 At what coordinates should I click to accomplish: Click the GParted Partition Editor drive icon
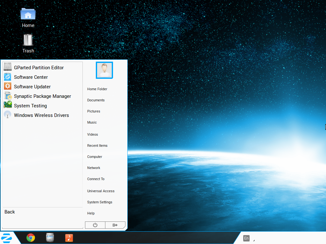[x=8, y=67]
